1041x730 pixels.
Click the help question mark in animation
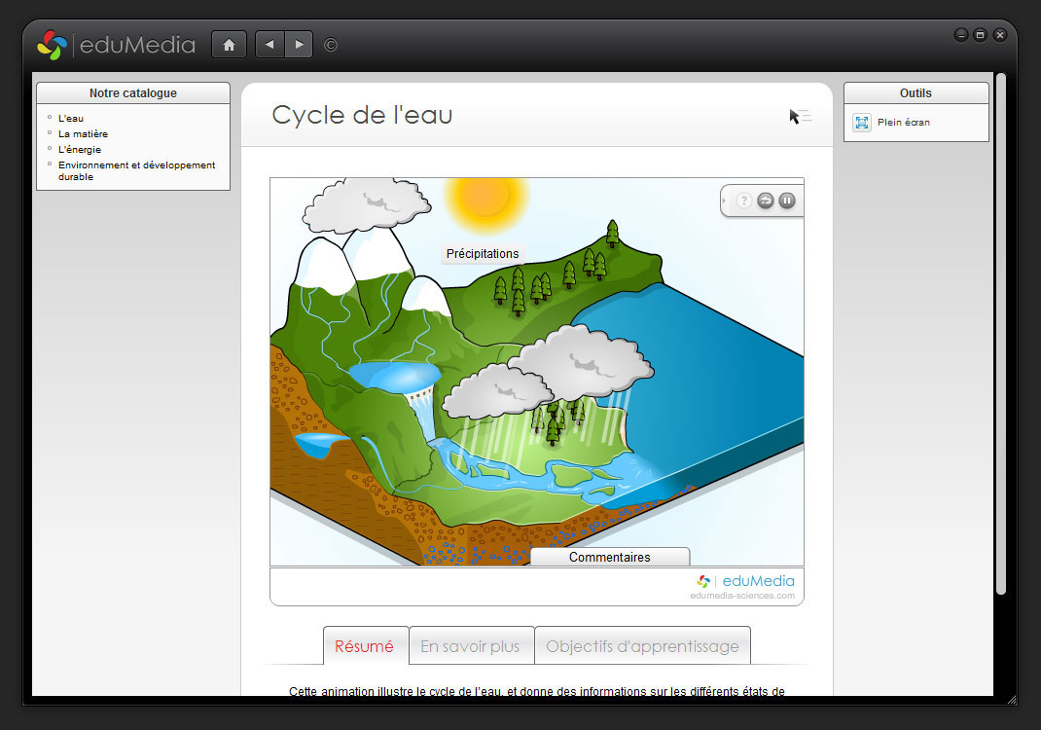click(x=744, y=201)
